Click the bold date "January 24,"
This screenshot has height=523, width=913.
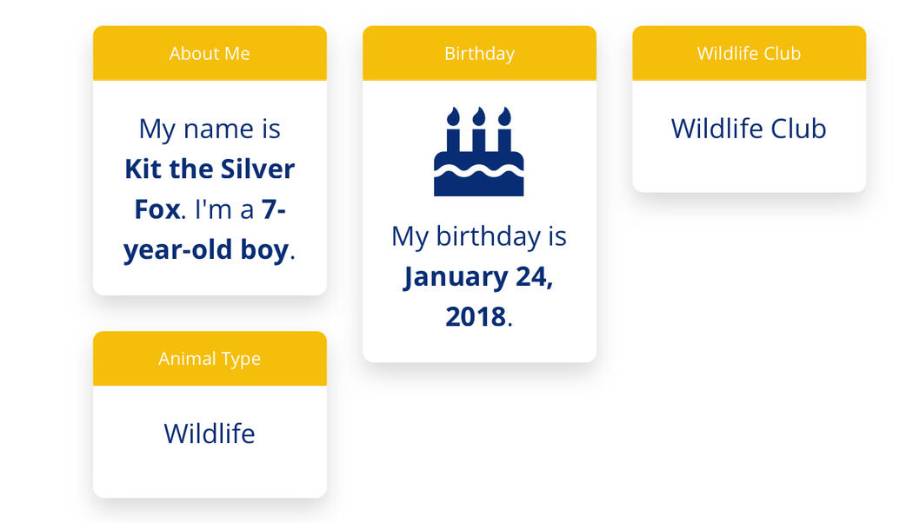pyautogui.click(x=478, y=277)
